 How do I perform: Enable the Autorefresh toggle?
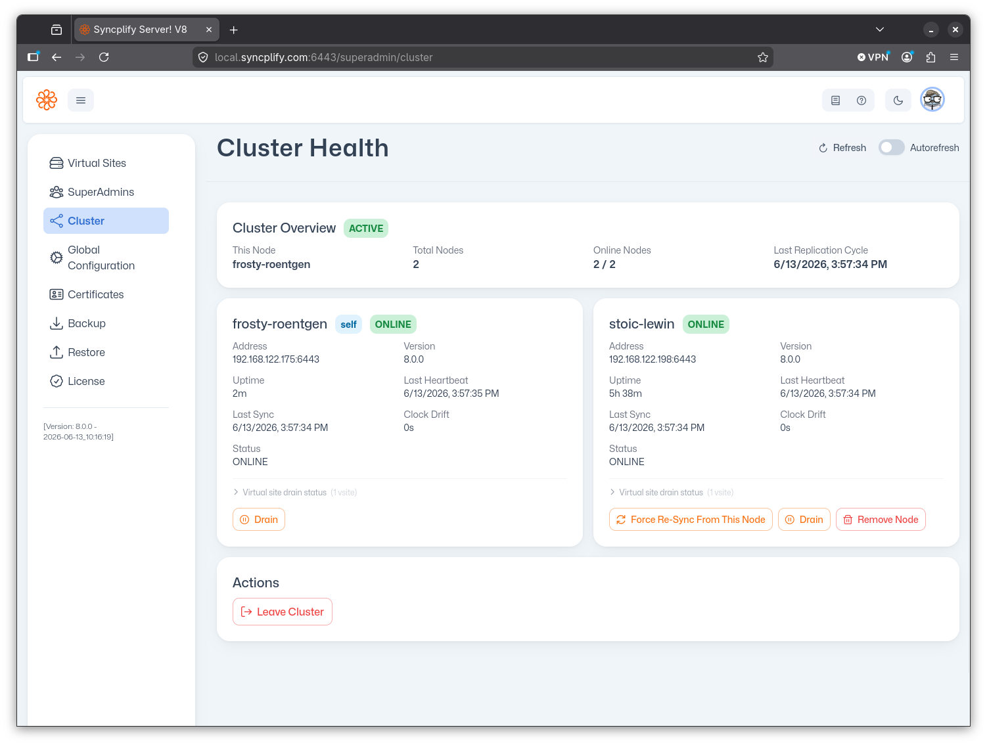(892, 147)
